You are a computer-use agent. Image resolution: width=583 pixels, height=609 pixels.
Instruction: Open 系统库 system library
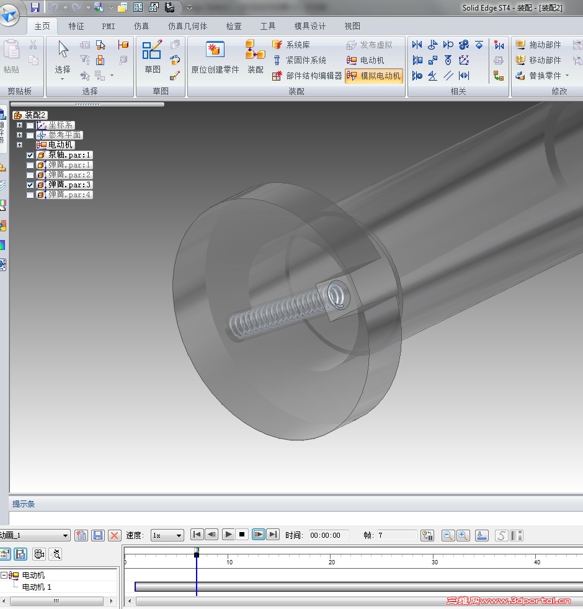pyautogui.click(x=291, y=45)
